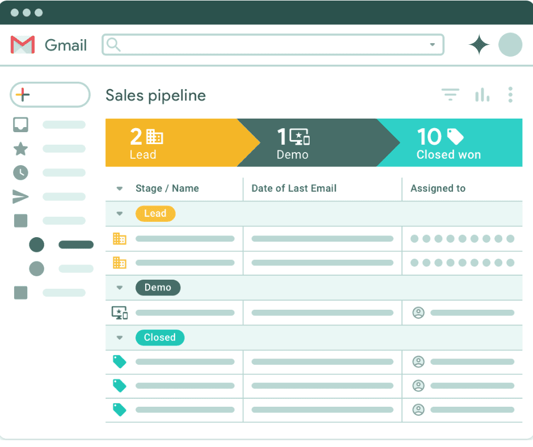Viewport: 533px width, 447px height.
Task: Open the Sent arrow icon in sidebar
Action: coord(20,197)
